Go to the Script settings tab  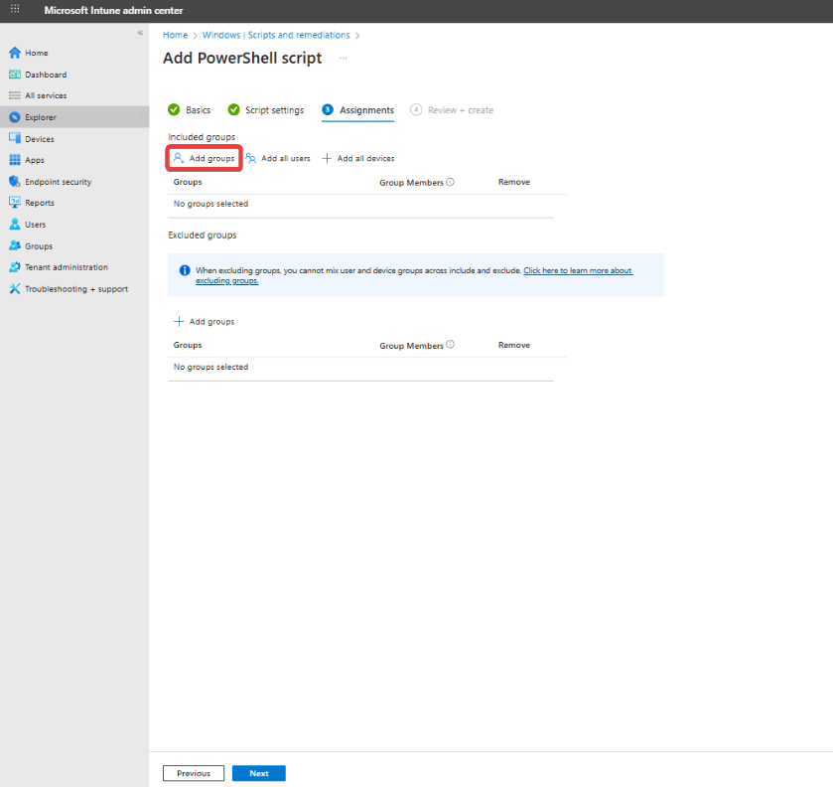[266, 110]
